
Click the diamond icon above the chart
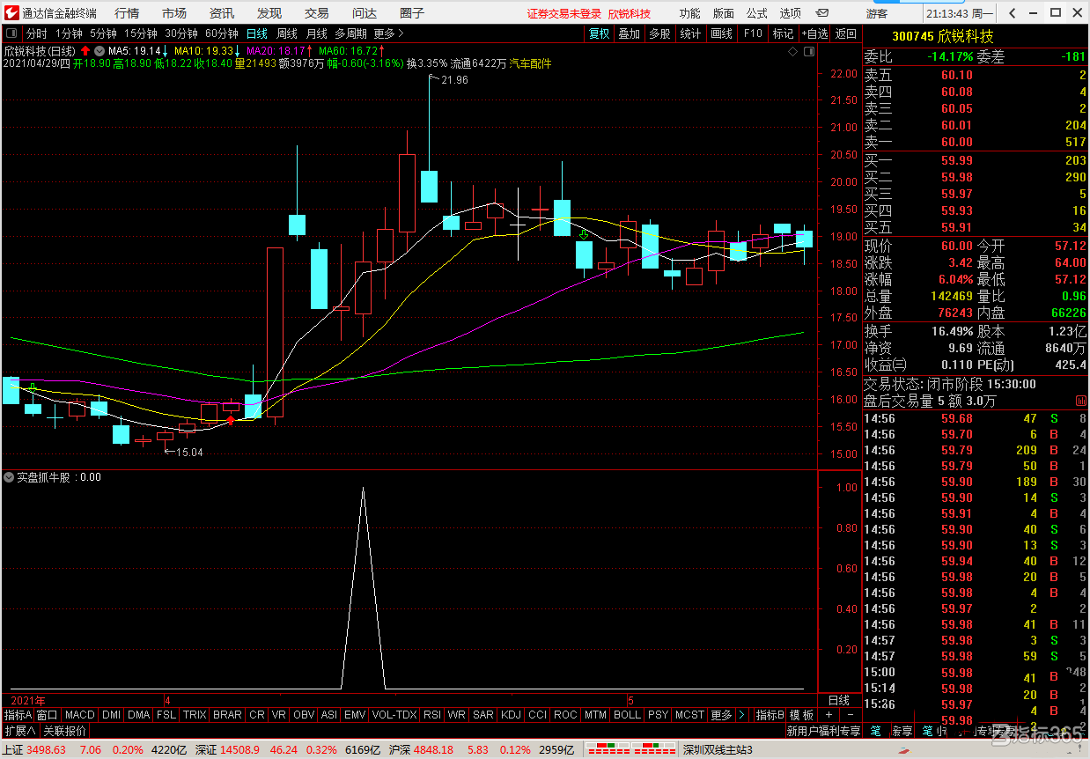[792, 52]
